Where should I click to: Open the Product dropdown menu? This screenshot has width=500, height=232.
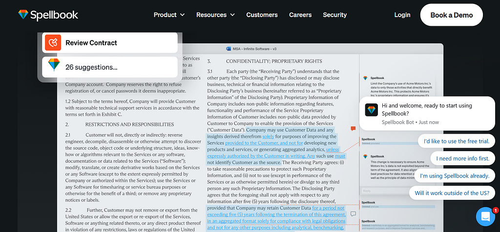tap(169, 15)
